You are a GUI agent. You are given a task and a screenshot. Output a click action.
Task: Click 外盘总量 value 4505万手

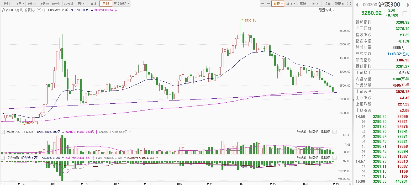[401, 85]
